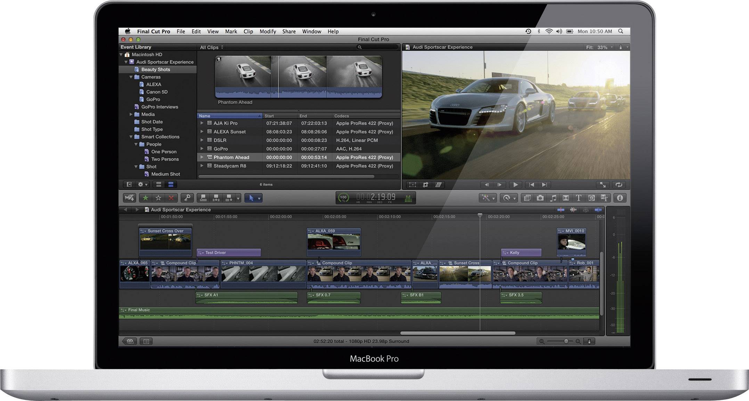Viewport: 749px width, 401px height.
Task: Open the Mark menu
Action: [x=231, y=31]
